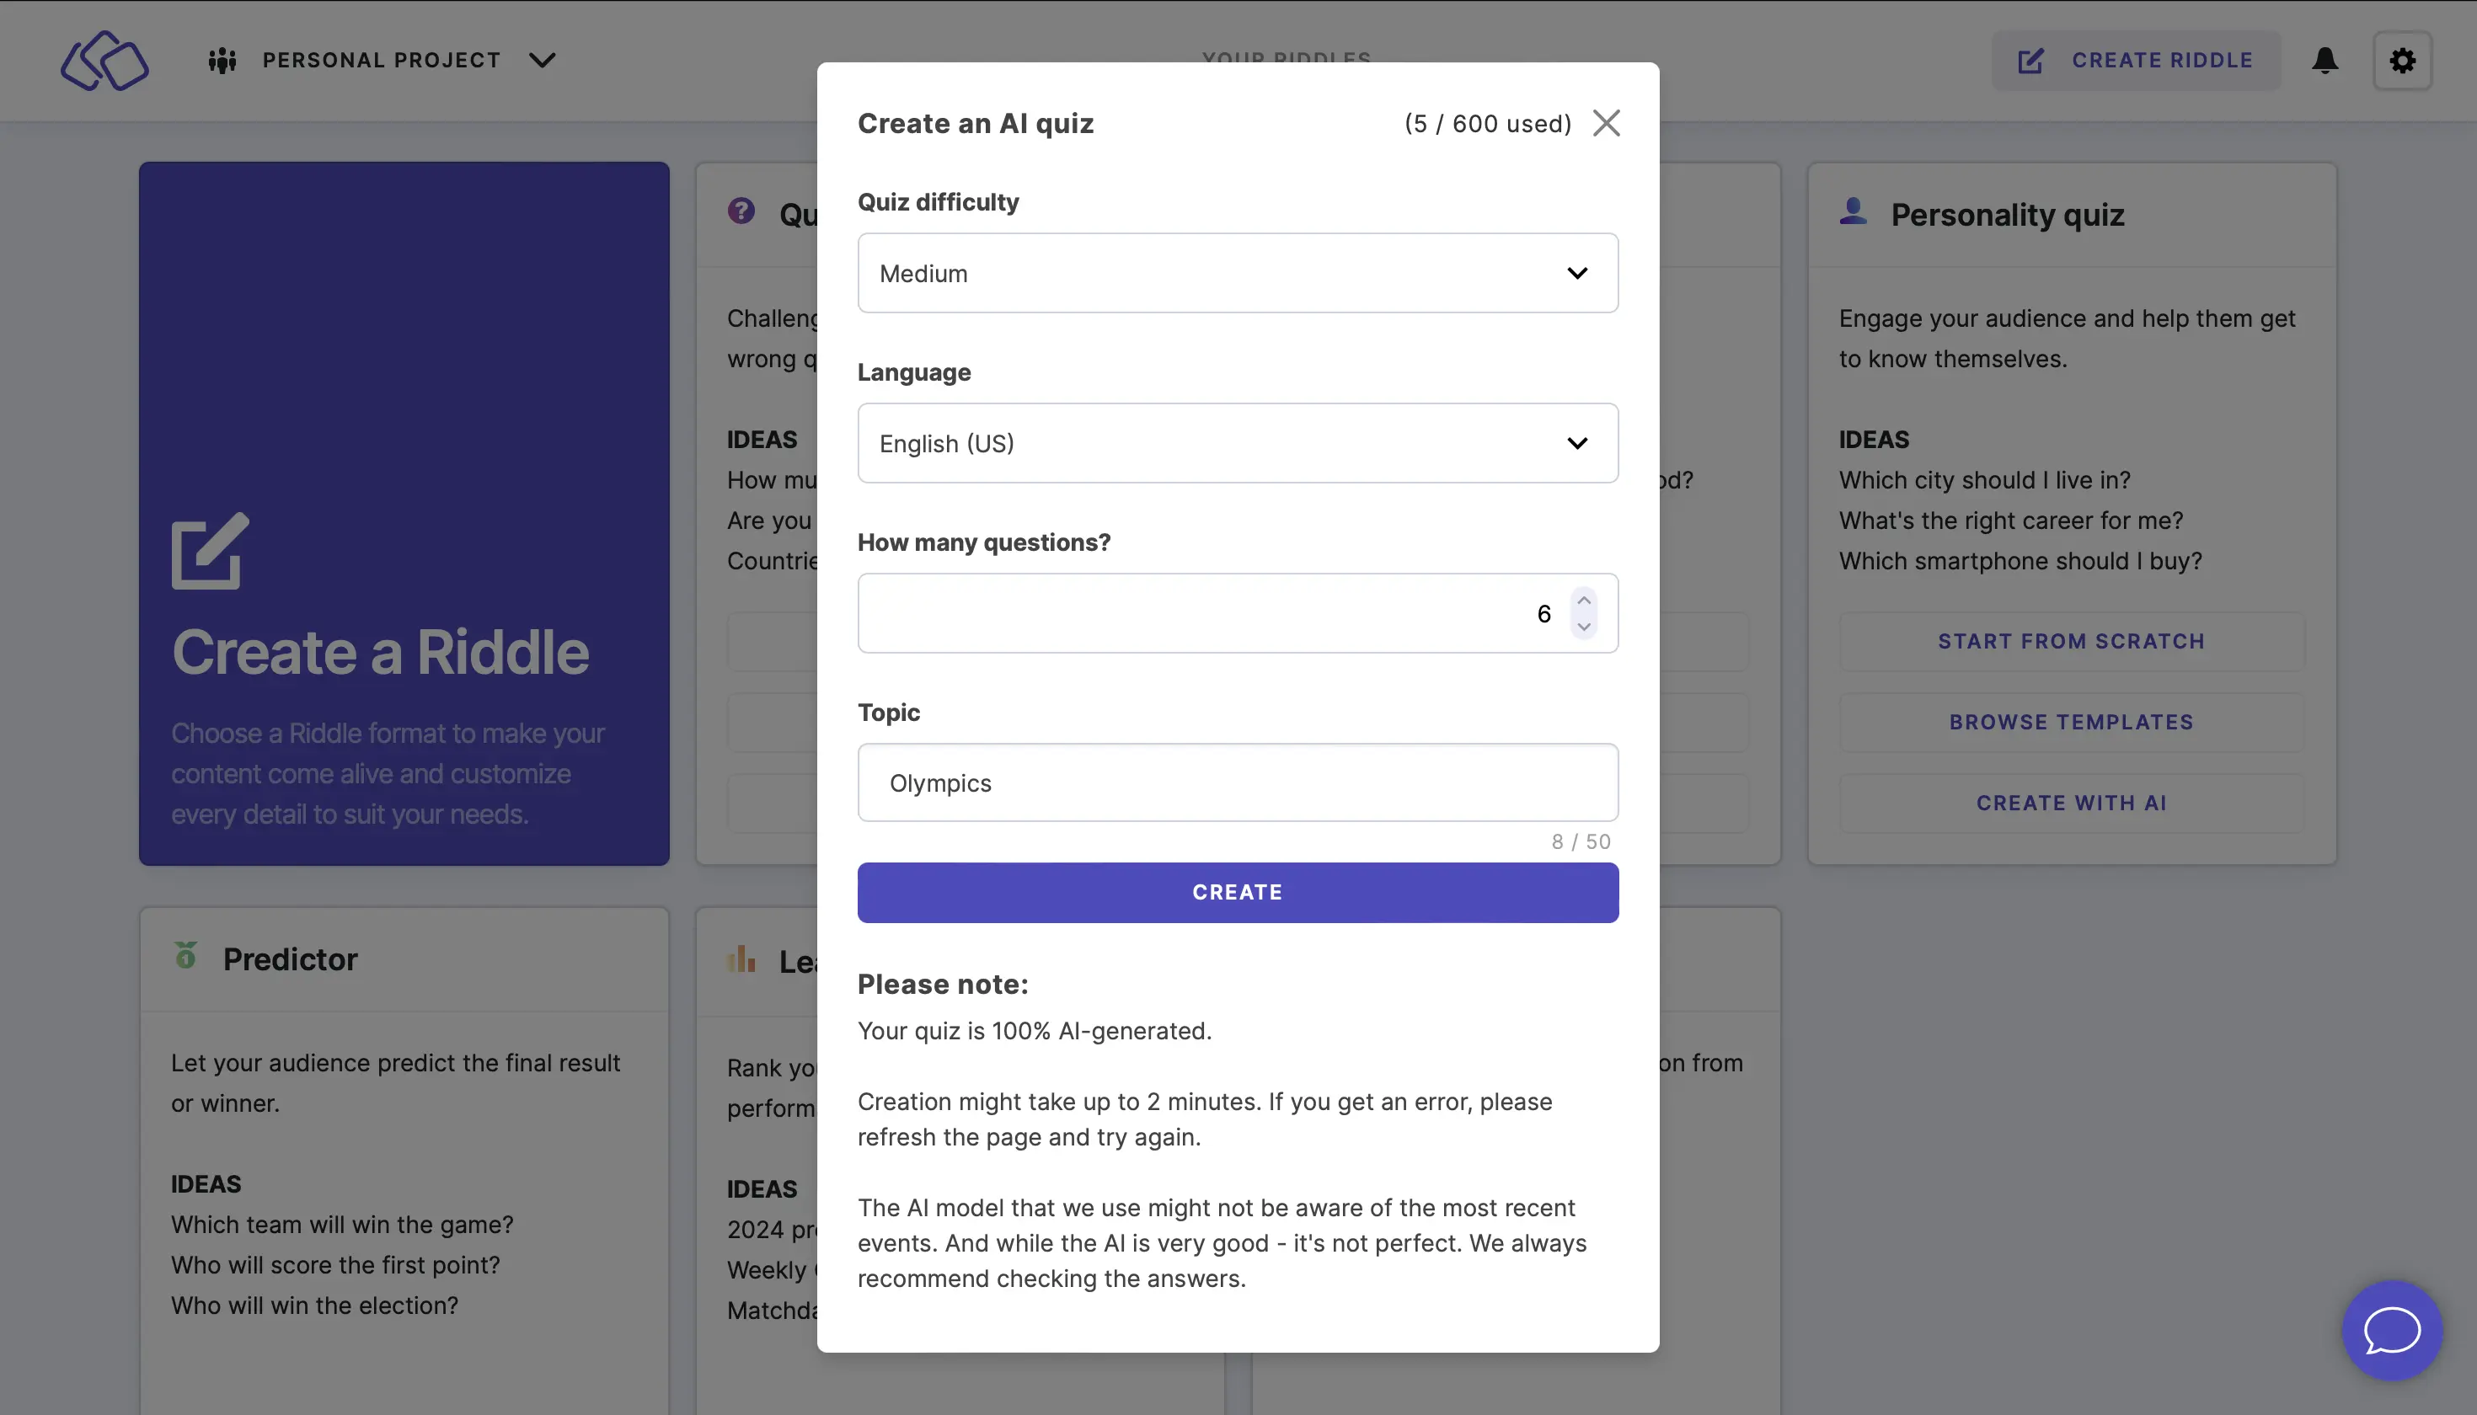
Task: Click the people icon beside Personal Project
Action: pos(222,61)
